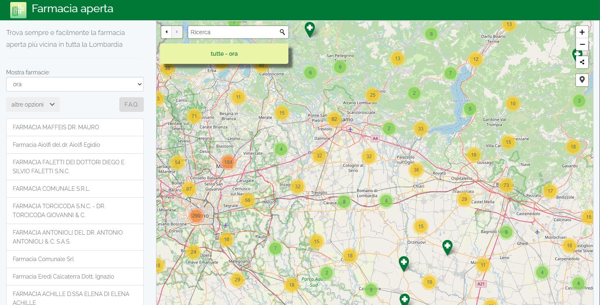The width and height of the screenshot is (600, 305).
Task: Click the 36 cluster near Palazzolo sull'Oglio
Action: coord(416,170)
